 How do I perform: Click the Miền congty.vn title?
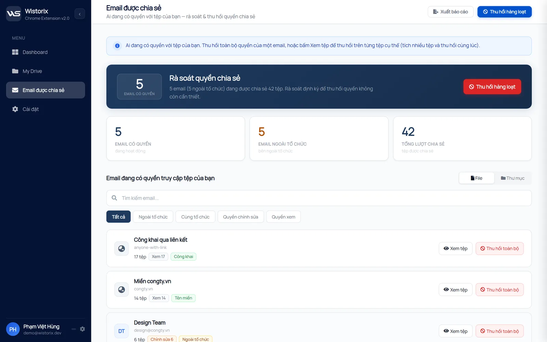(x=152, y=281)
